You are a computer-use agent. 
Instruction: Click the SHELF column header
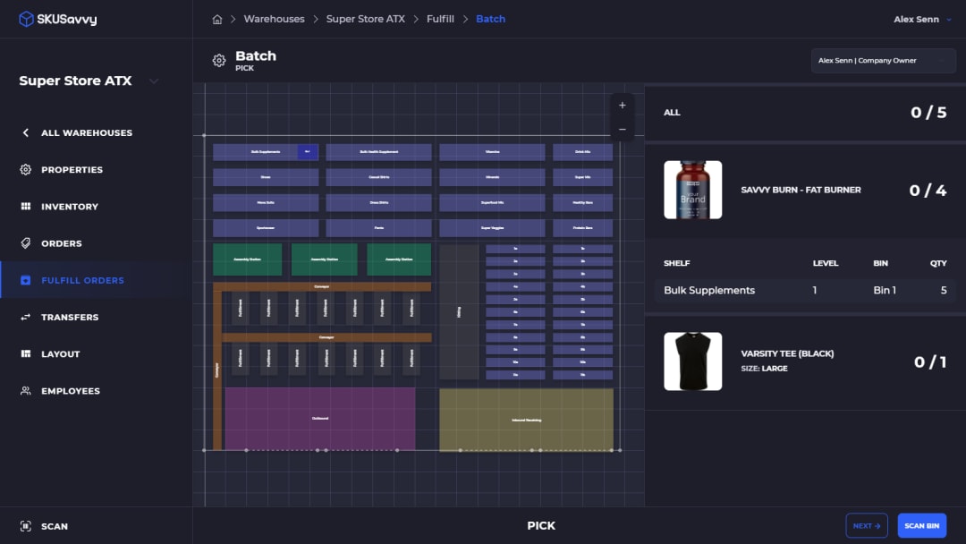point(676,263)
